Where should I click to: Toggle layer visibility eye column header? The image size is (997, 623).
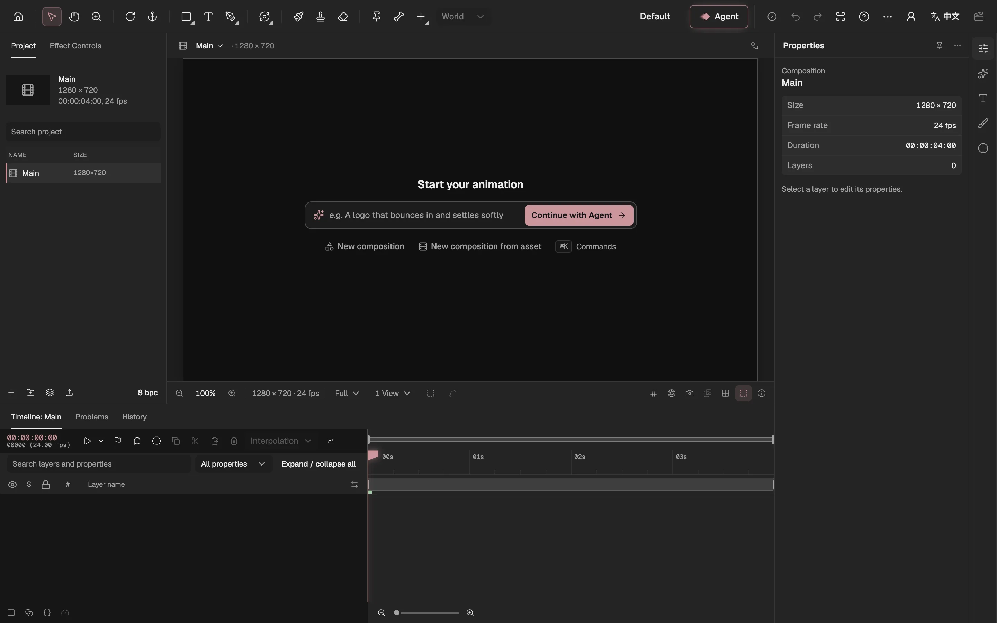(12, 485)
